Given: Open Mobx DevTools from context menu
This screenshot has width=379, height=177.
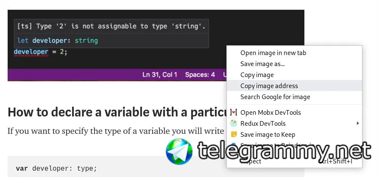Looking at the screenshot, I should (270, 113).
